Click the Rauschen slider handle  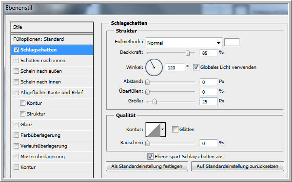[x=147, y=143]
